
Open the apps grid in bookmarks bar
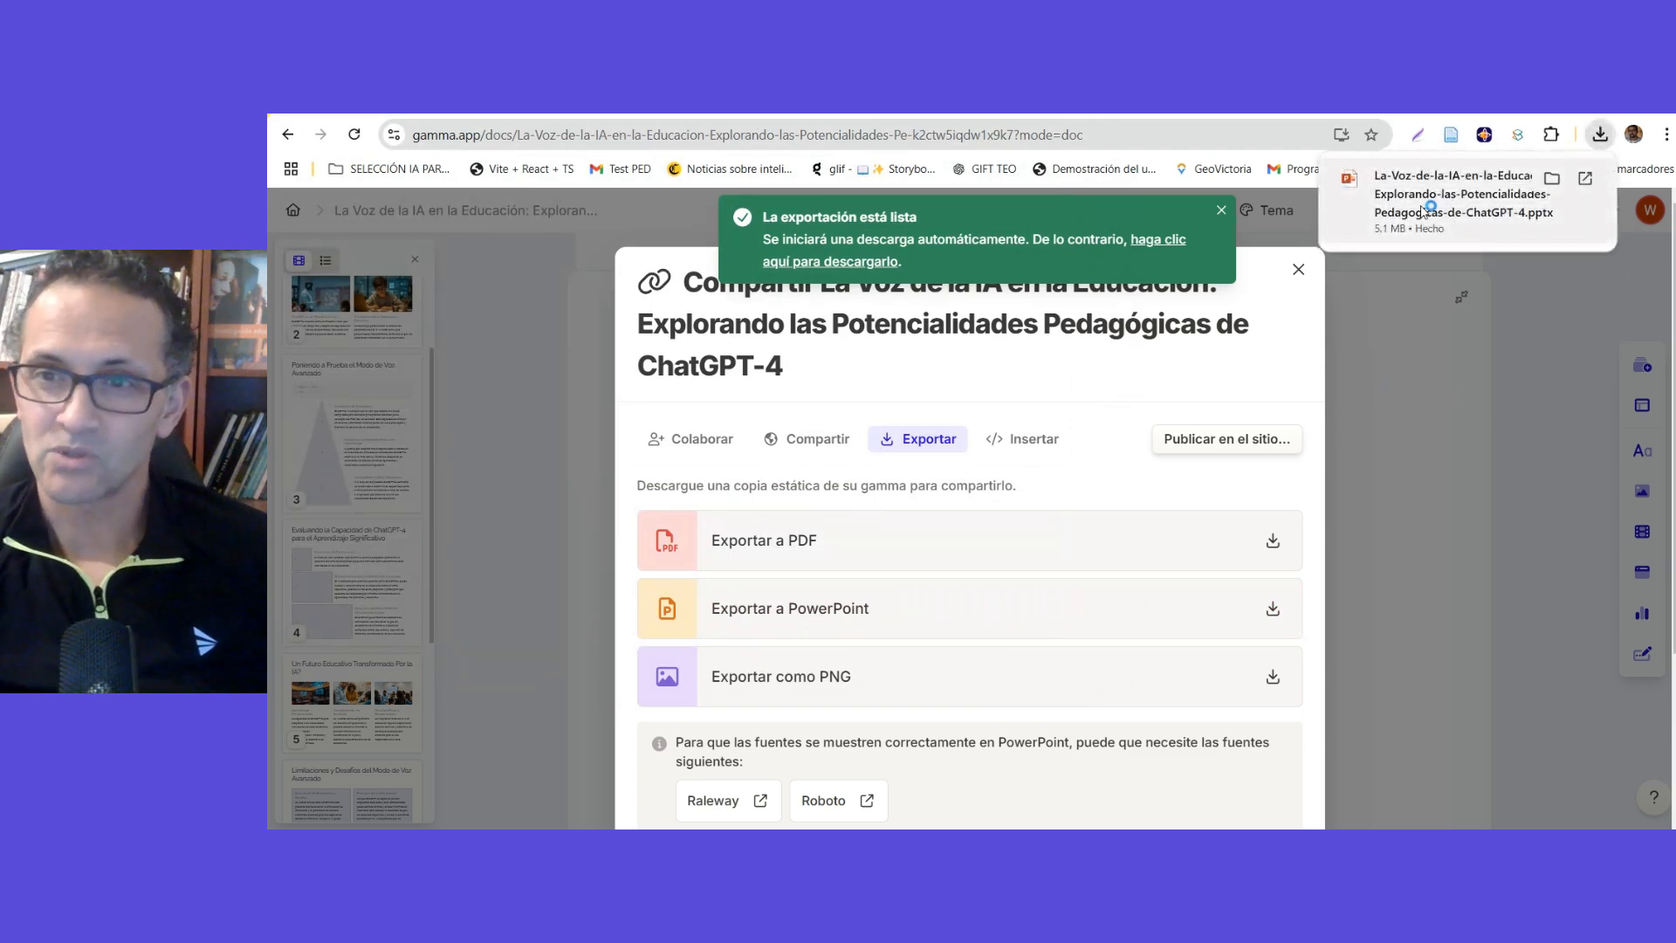pos(291,169)
